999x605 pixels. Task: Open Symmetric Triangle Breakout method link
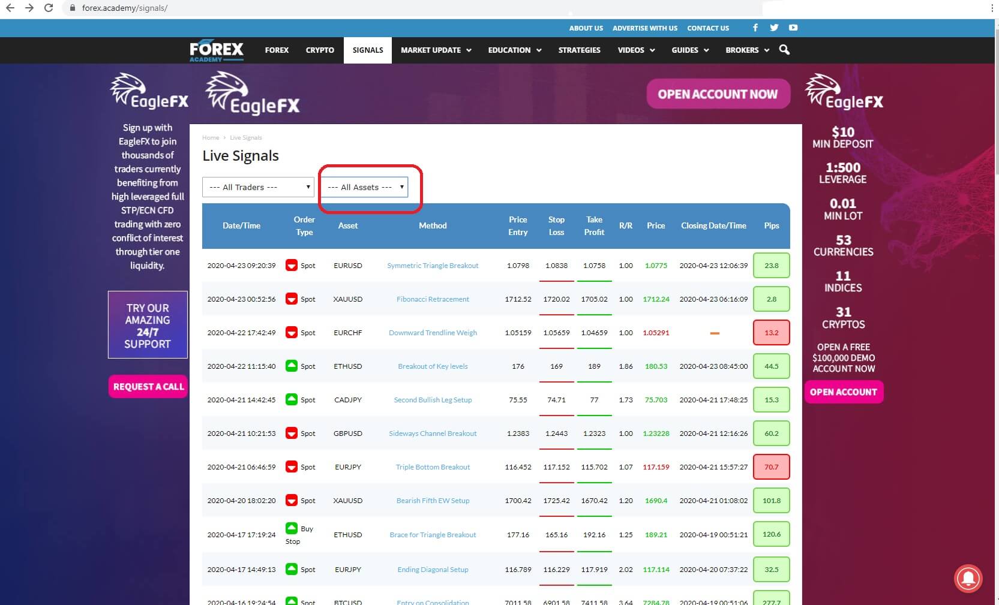[433, 266]
